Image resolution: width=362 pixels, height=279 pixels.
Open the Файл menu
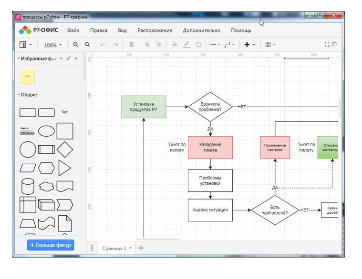tap(73, 30)
